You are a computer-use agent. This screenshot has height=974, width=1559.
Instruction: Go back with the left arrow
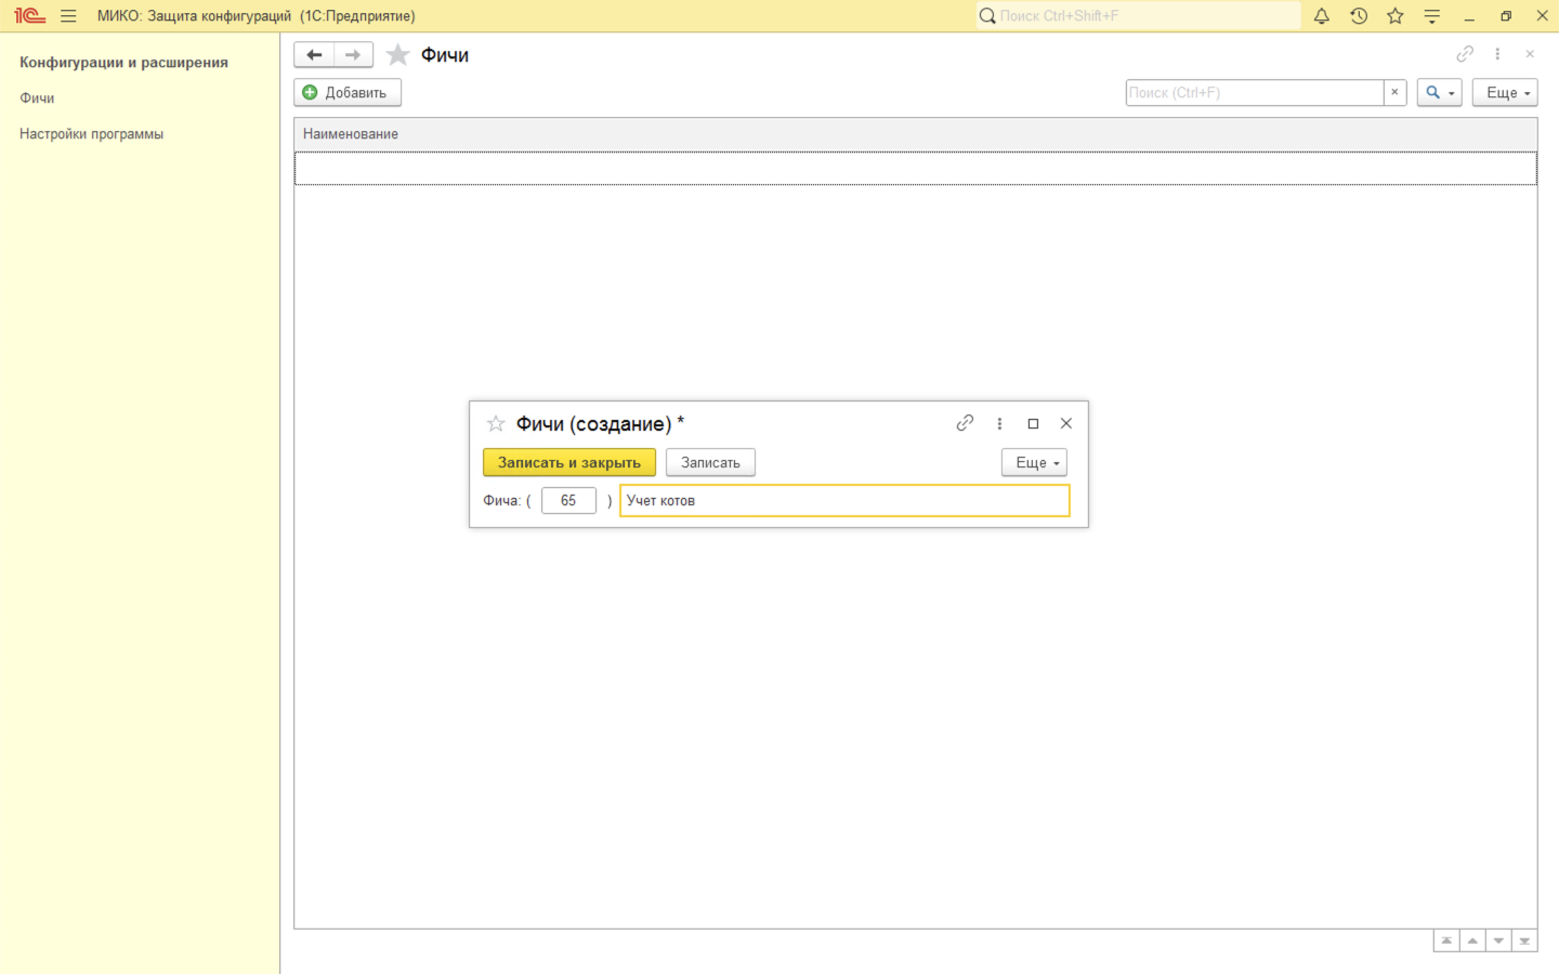pos(314,55)
